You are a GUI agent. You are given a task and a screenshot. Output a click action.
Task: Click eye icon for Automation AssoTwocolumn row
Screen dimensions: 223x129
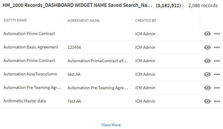coord(207,74)
